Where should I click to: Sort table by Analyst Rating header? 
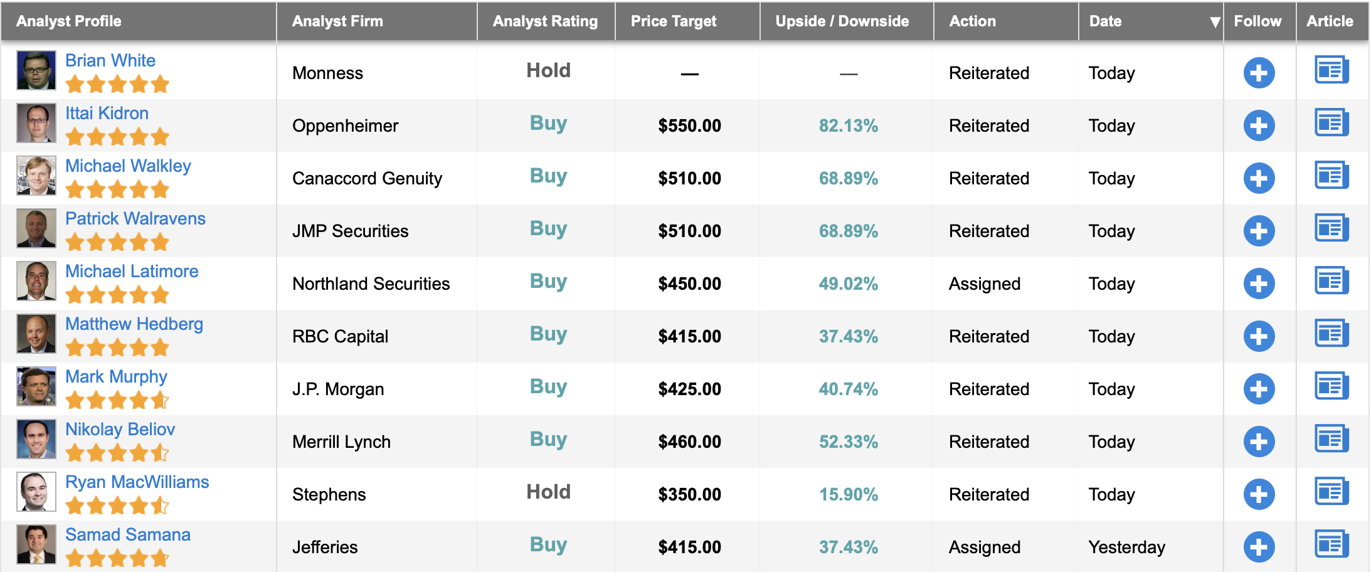coord(545,21)
